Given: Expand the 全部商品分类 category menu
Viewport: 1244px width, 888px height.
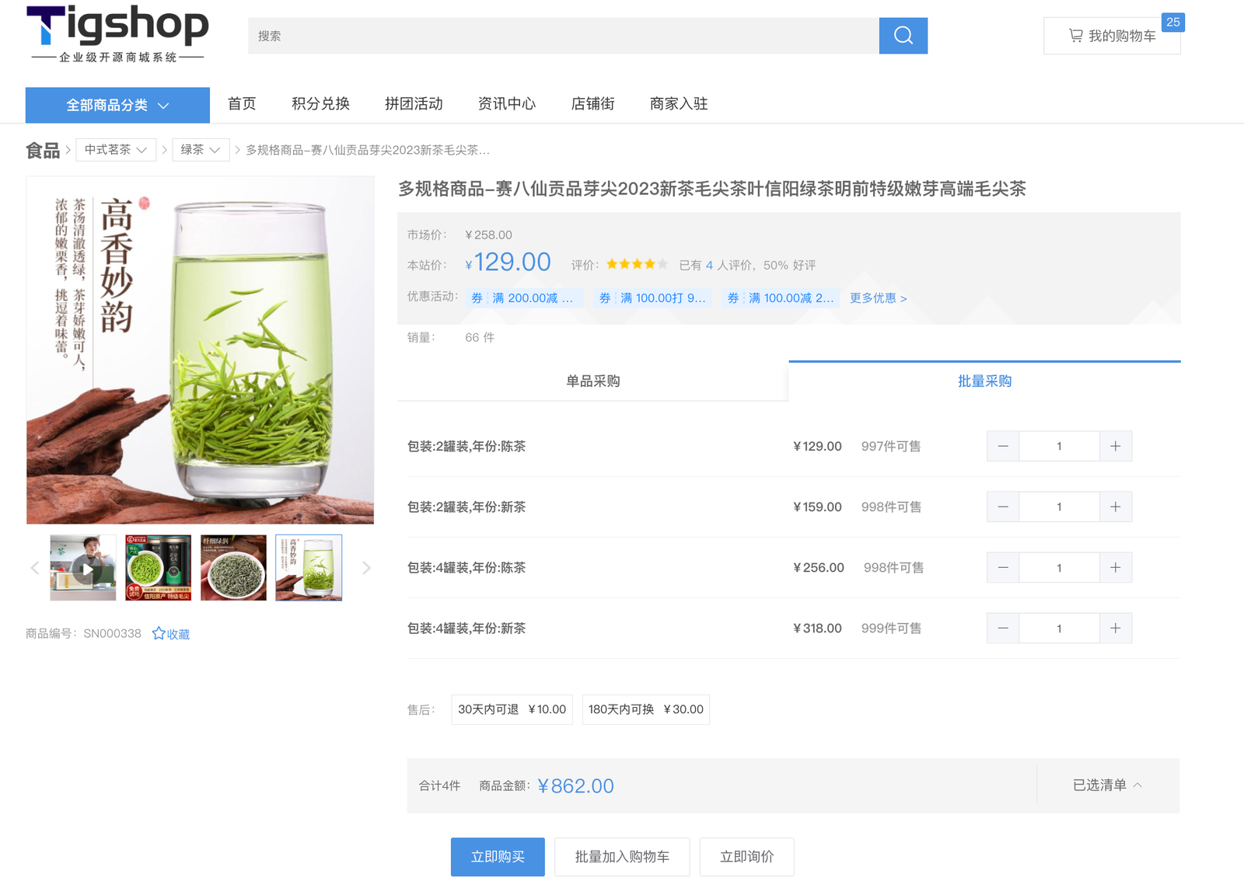Looking at the screenshot, I should click(x=117, y=105).
